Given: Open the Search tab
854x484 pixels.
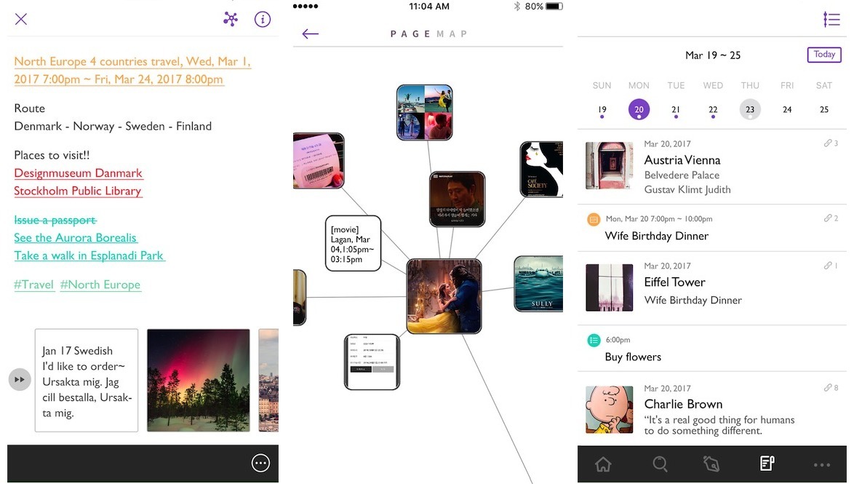Looking at the screenshot, I should [660, 464].
